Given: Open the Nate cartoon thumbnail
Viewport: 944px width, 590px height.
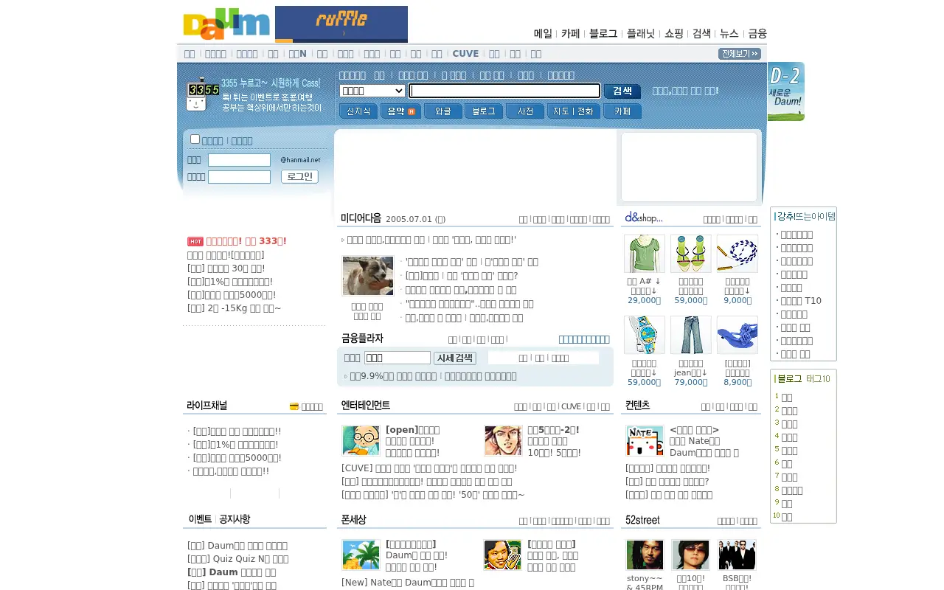Looking at the screenshot, I should point(645,440).
